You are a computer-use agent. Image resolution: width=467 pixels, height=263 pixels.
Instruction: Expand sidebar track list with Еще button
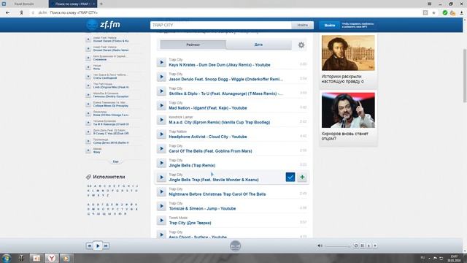point(115,161)
